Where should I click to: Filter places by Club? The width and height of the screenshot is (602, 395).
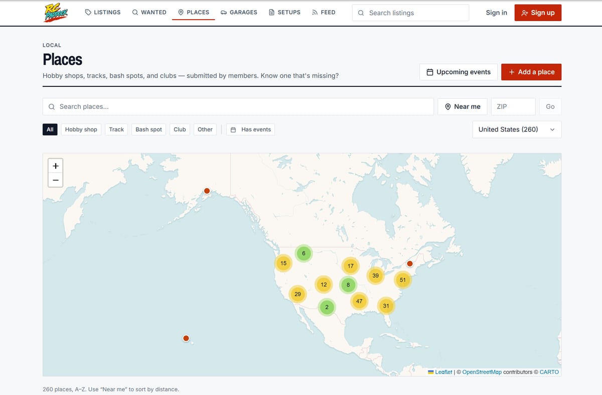click(x=180, y=129)
